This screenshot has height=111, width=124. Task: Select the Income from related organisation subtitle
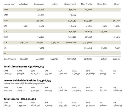pos(24,84)
